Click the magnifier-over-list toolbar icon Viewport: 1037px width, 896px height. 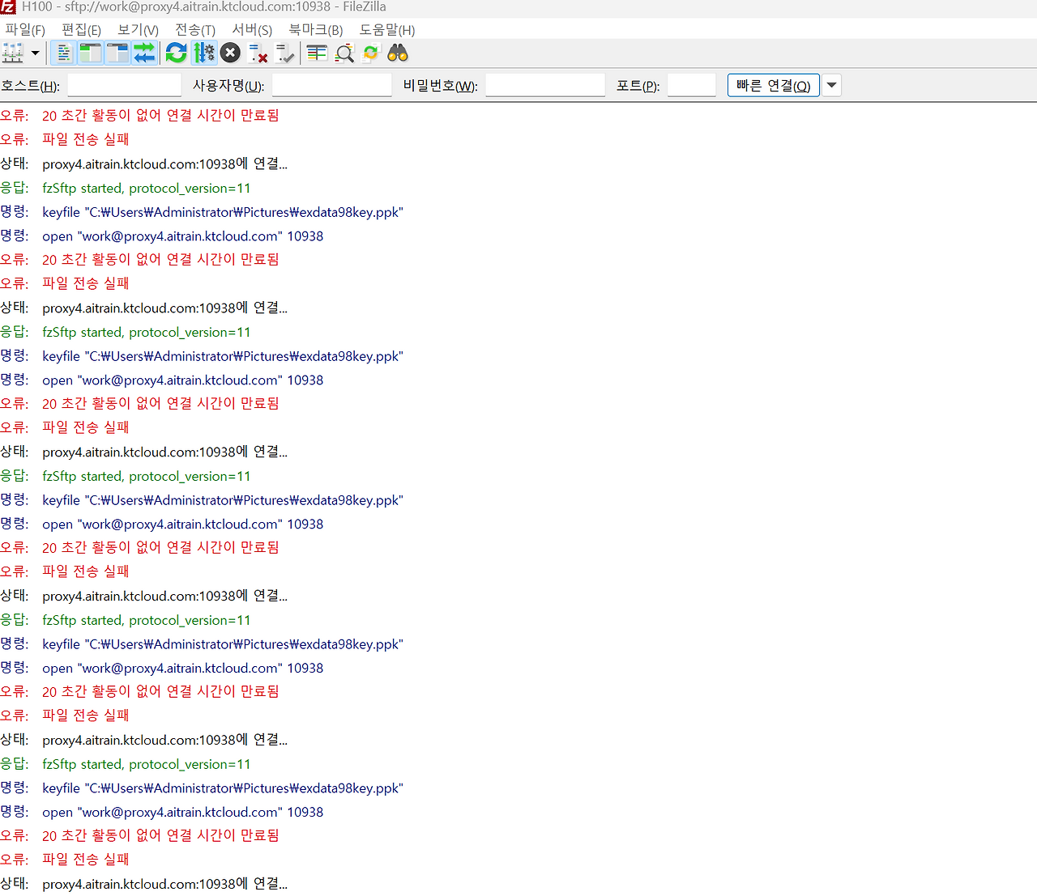pyautogui.click(x=344, y=53)
